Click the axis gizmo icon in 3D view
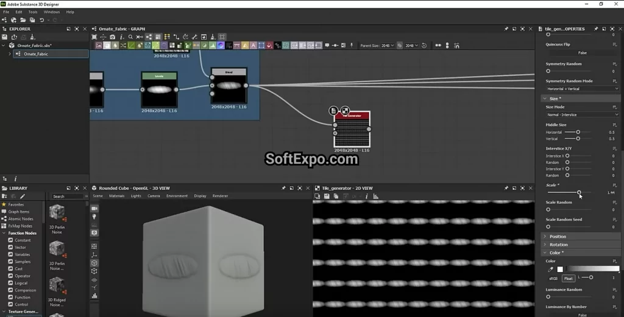624x317 pixels. click(94, 254)
